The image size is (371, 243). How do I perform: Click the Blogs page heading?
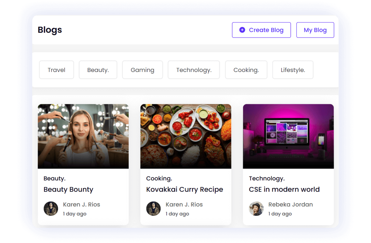(50, 30)
